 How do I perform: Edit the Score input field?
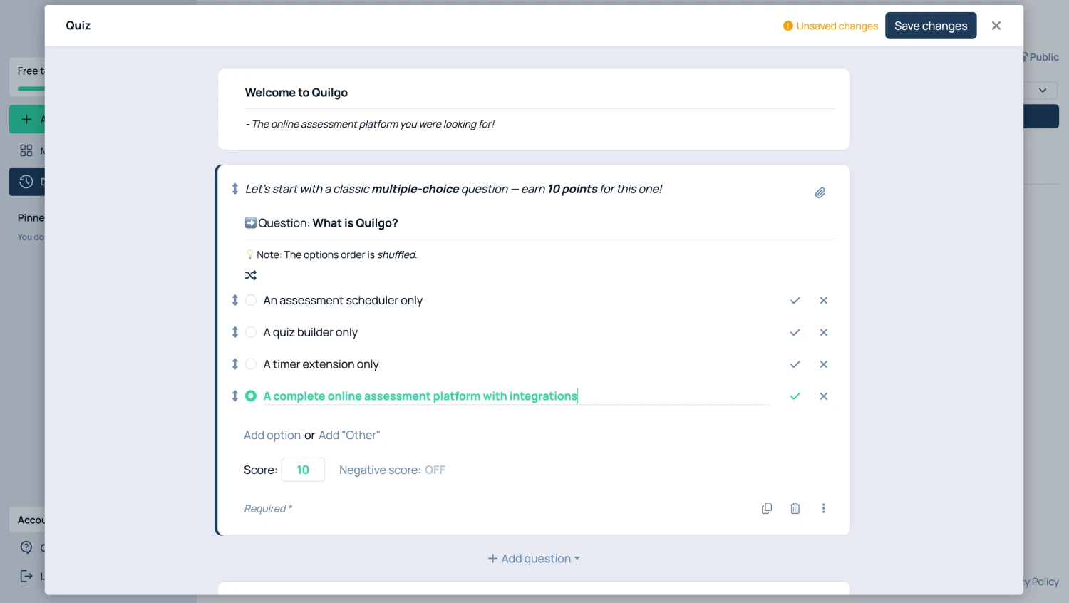pyautogui.click(x=303, y=470)
